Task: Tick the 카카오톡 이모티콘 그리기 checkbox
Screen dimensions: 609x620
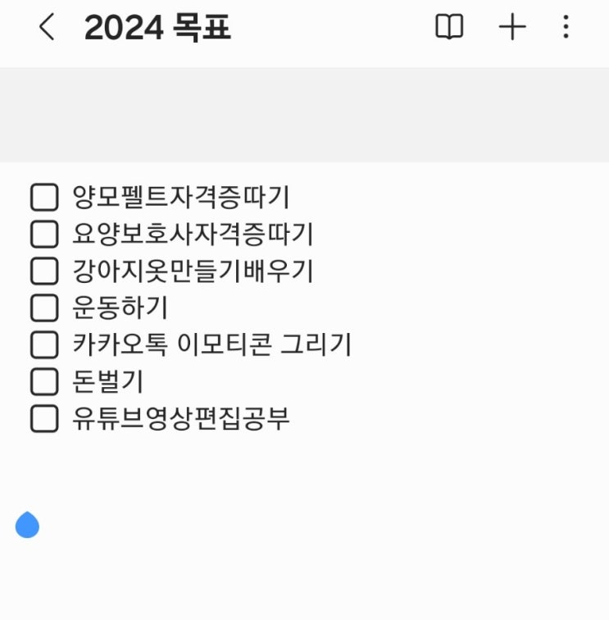Action: click(44, 344)
